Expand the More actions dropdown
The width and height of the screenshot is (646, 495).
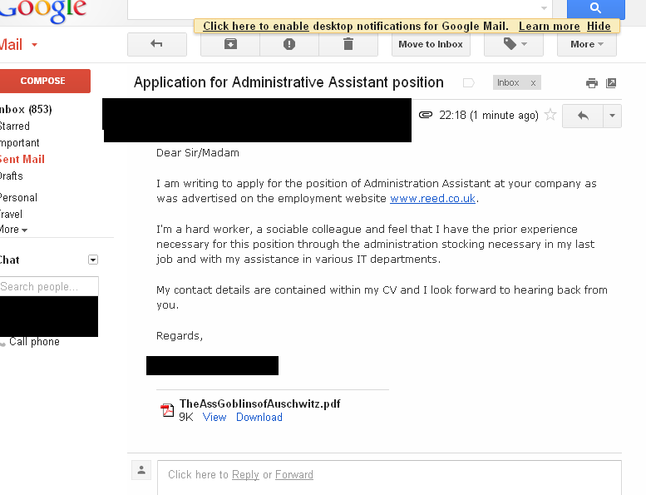coord(587,44)
